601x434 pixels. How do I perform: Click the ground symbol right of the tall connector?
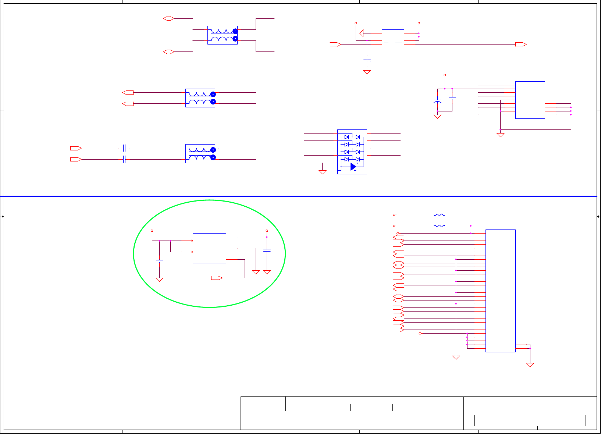(530, 365)
